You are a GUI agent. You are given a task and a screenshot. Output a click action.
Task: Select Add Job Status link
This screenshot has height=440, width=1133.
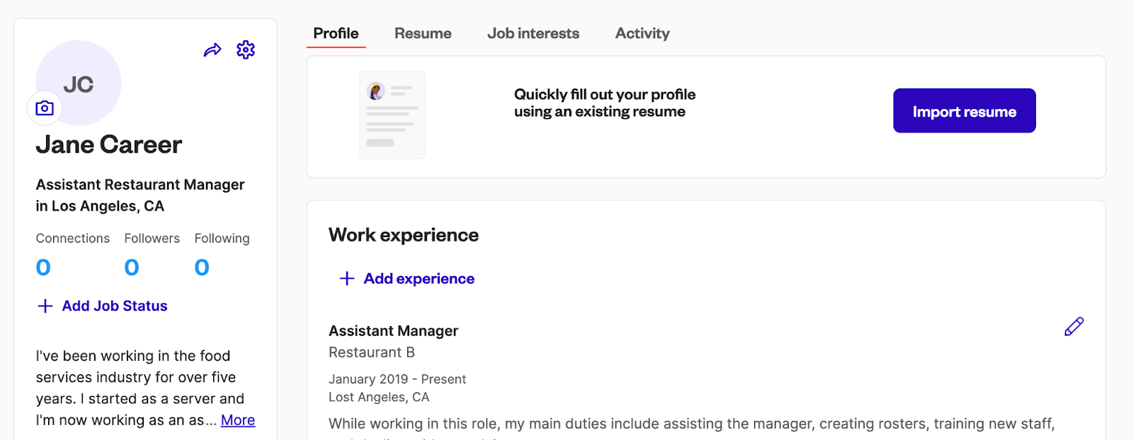(x=115, y=306)
